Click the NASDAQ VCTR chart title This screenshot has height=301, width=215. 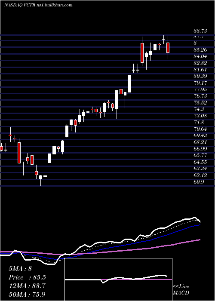[38, 5]
